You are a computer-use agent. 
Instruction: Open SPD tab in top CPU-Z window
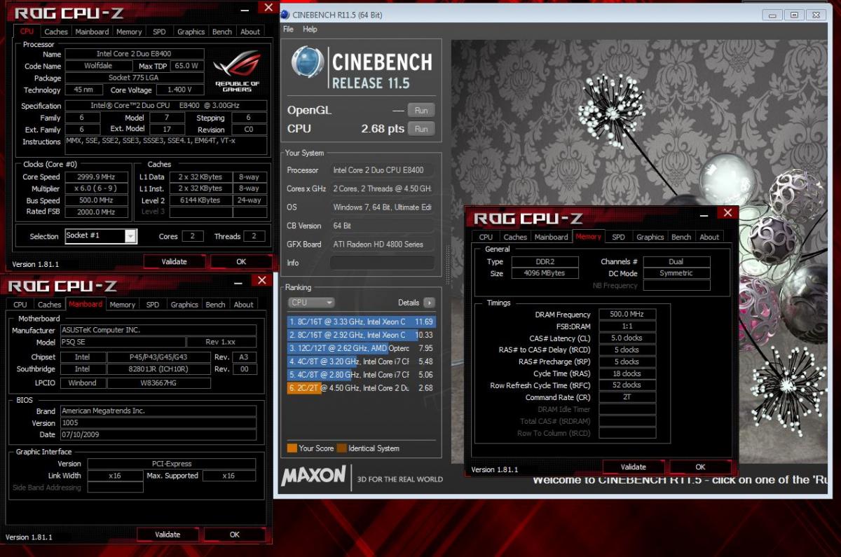point(159,32)
